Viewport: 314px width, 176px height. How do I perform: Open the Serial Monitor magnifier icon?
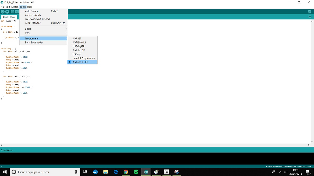pos(310,12)
